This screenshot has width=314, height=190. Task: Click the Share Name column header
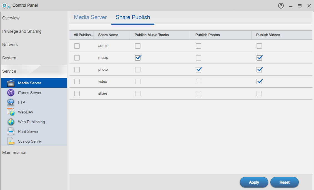[x=108, y=35]
